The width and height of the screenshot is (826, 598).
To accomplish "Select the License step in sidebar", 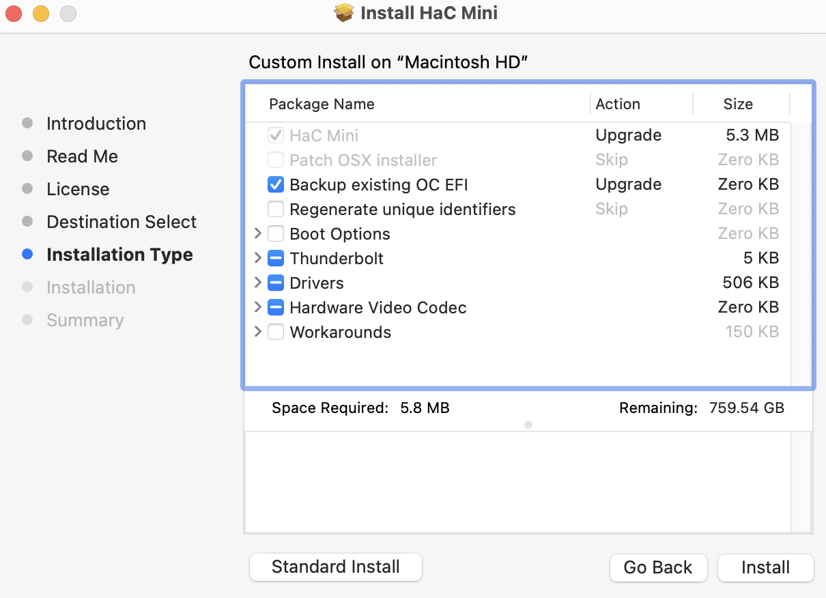I will point(78,189).
